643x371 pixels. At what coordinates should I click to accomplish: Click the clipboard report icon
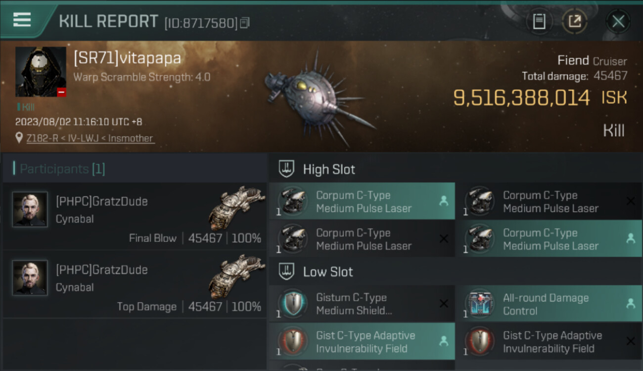[x=539, y=21]
